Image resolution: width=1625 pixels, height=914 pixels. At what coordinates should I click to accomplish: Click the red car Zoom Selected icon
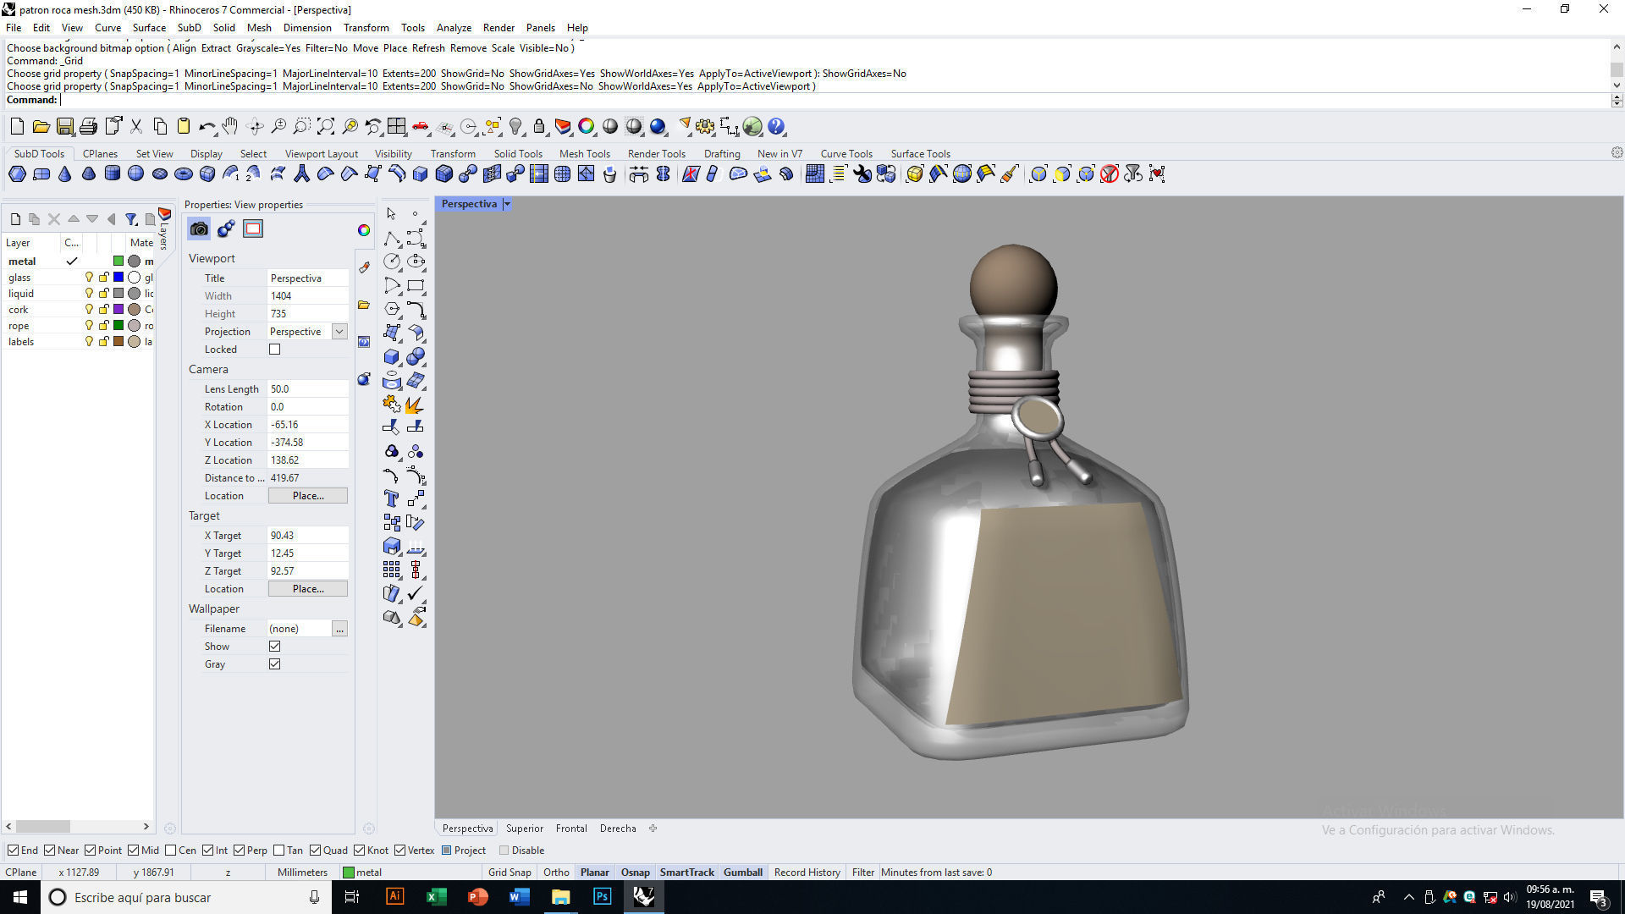coord(421,127)
